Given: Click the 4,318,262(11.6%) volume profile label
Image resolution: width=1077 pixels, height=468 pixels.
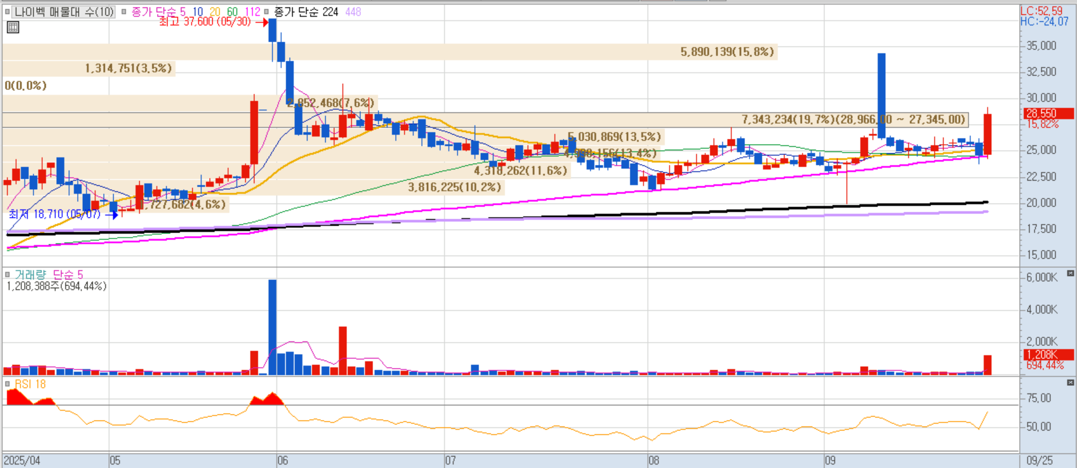Looking at the screenshot, I should [x=521, y=171].
